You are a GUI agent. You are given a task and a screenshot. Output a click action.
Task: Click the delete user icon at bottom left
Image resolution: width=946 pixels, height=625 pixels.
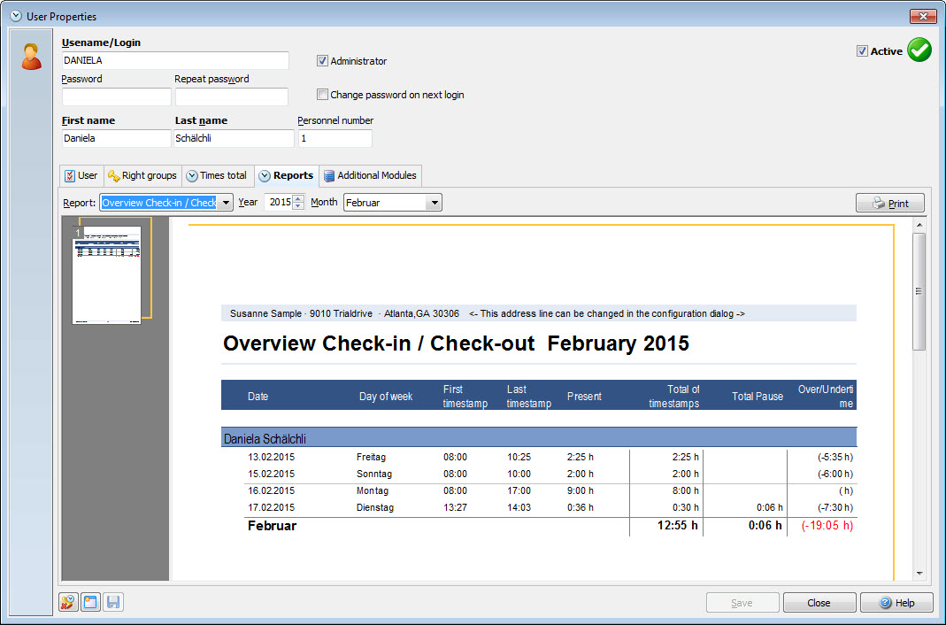(x=68, y=603)
